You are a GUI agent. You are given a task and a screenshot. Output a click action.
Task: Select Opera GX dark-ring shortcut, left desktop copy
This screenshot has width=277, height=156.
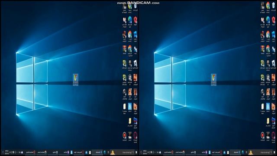coord(135,137)
